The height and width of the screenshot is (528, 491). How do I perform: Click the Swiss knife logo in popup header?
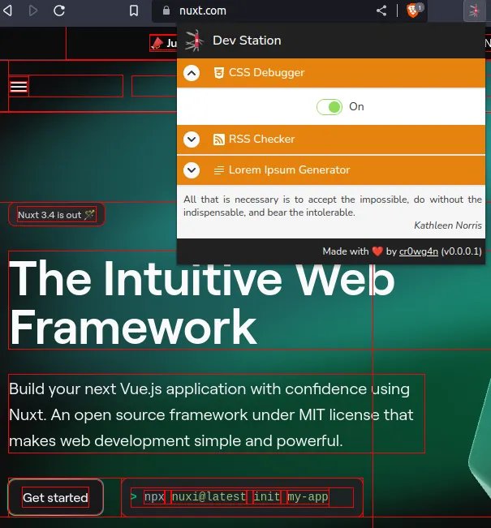pos(195,41)
